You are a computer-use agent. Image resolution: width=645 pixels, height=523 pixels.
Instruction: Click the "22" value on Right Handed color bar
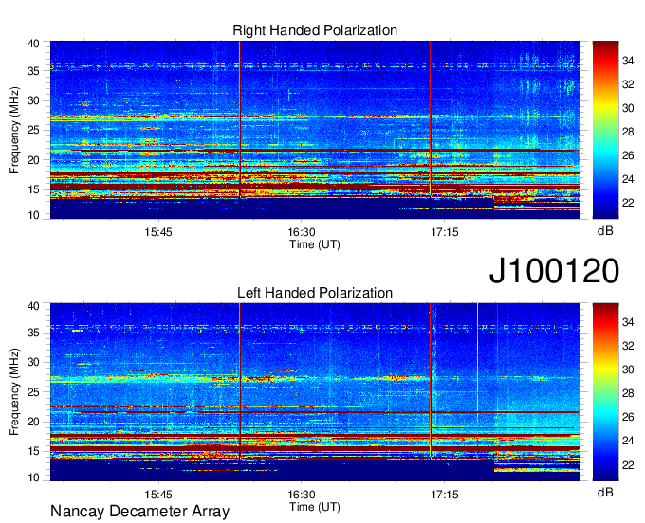628,203
